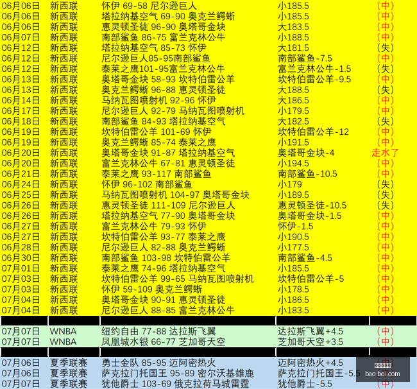Select match 尼尔逊巨人 92-79 马纳瓦图喷射机

(x=173, y=111)
